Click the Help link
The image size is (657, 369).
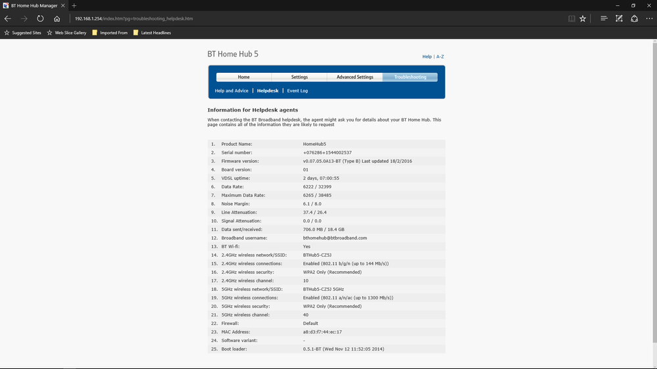427,56
